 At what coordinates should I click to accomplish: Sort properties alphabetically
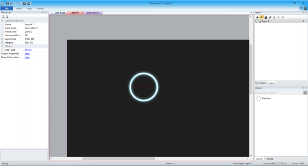pos(7,17)
